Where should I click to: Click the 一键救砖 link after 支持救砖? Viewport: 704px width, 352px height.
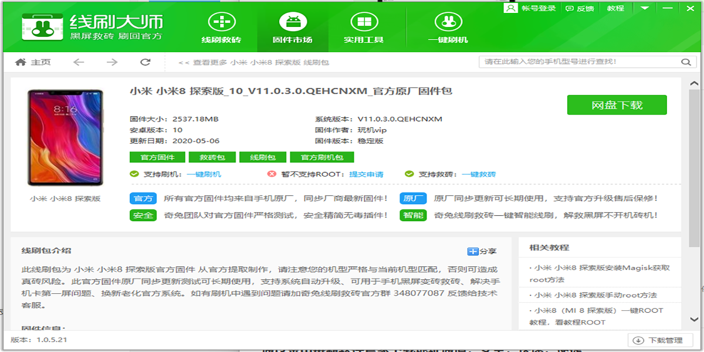[x=479, y=174]
